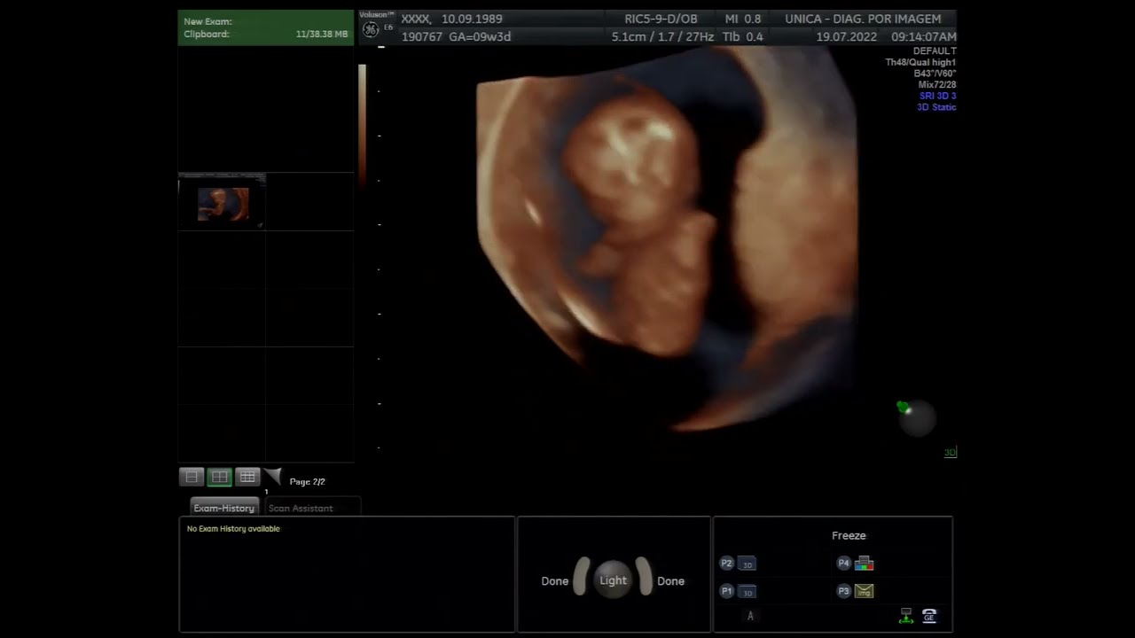This screenshot has width=1135, height=638.
Task: Click the P4 color printer icon
Action: (x=864, y=564)
